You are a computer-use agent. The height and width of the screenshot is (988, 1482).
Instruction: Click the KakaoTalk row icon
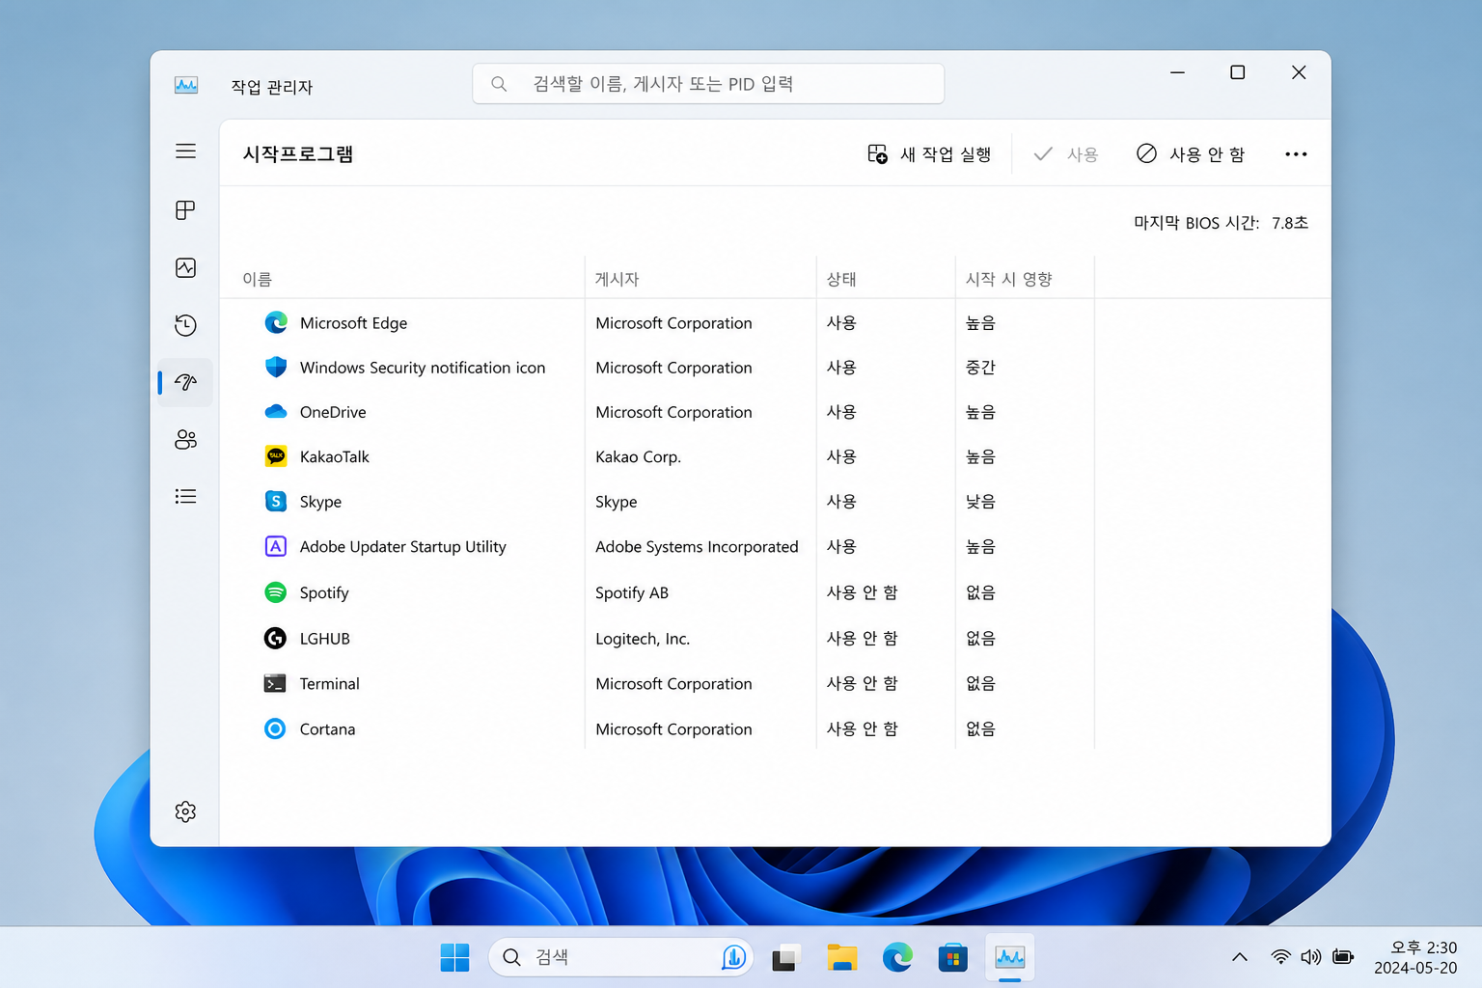point(276,456)
